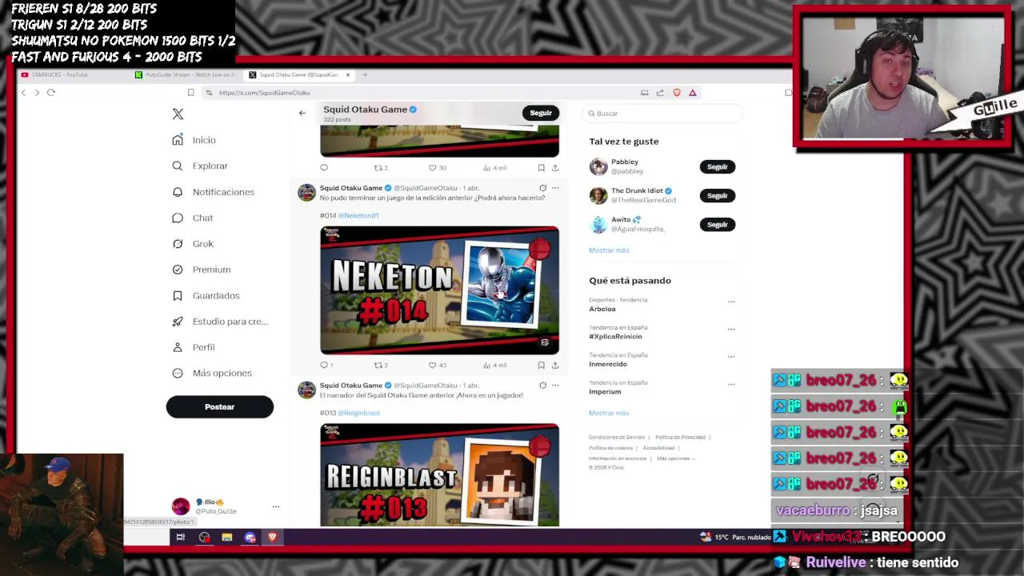Open Pabbley profile avatar
The height and width of the screenshot is (576, 1024).
coord(598,166)
